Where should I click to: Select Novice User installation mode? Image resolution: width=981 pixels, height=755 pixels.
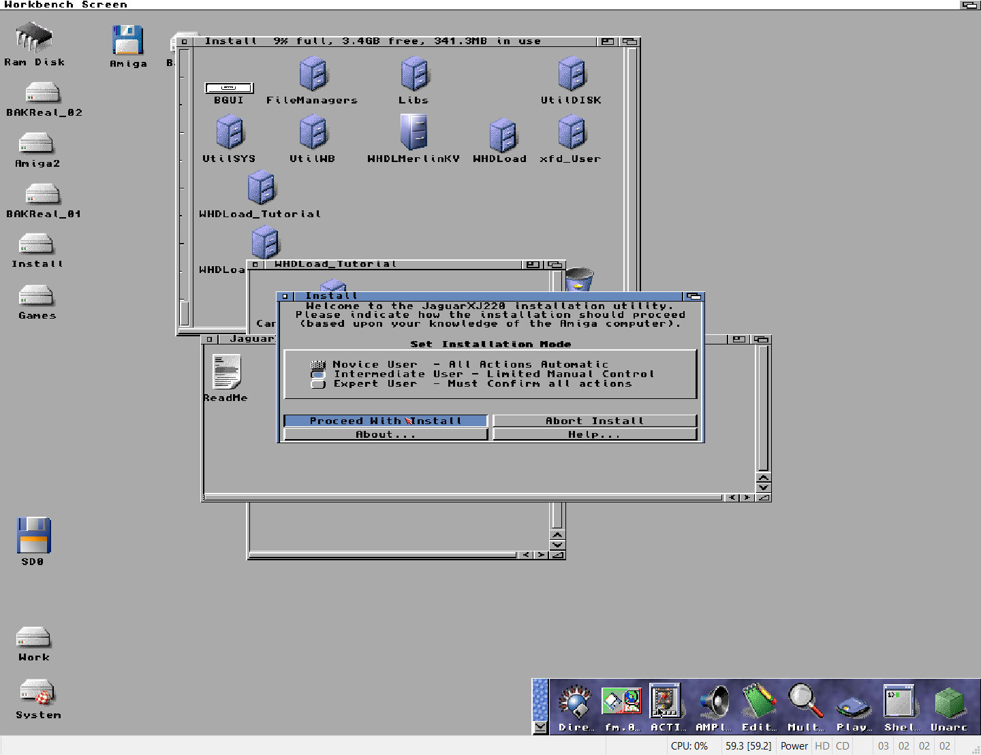tap(318, 365)
